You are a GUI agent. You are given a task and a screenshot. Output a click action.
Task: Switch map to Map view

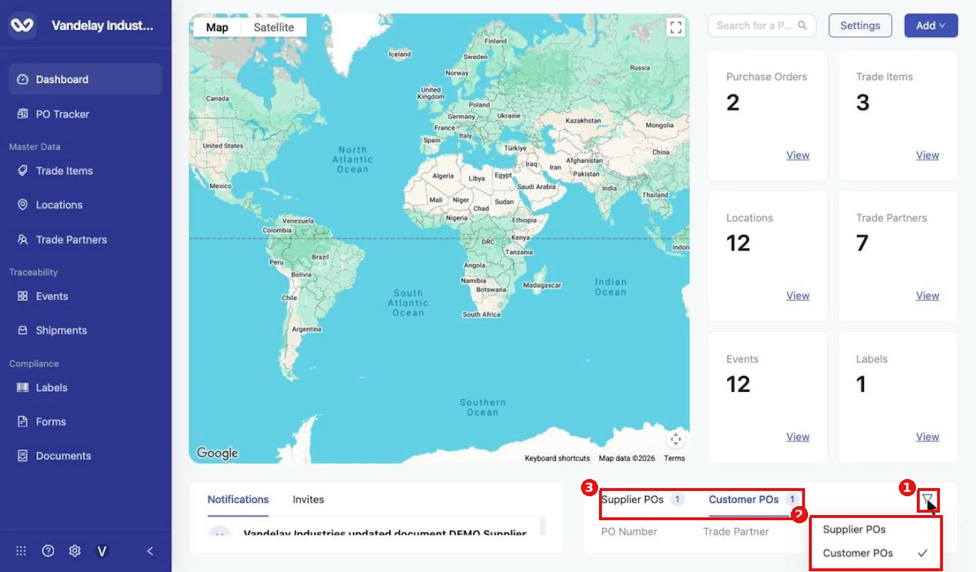click(217, 27)
